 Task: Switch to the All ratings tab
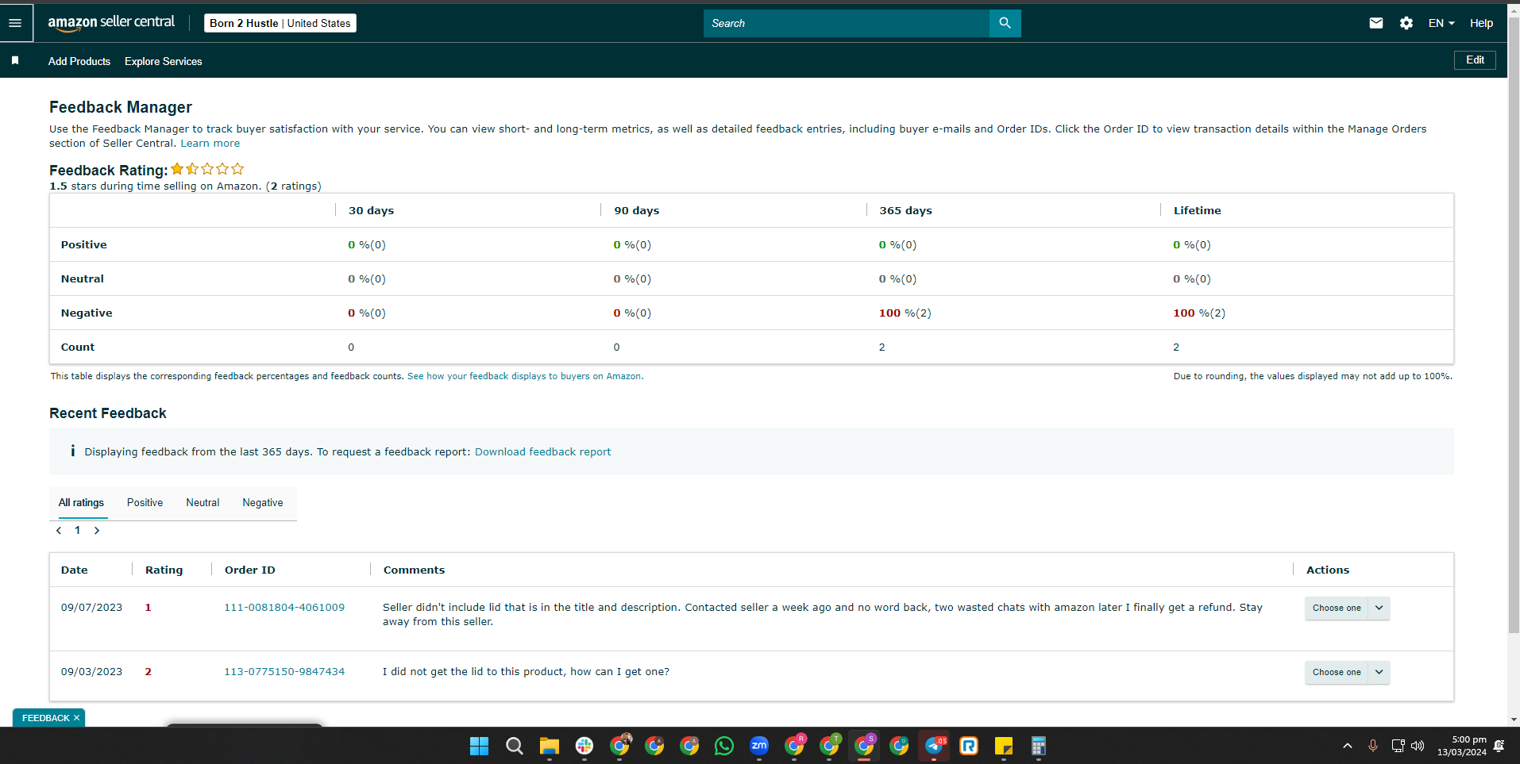pyautogui.click(x=81, y=503)
